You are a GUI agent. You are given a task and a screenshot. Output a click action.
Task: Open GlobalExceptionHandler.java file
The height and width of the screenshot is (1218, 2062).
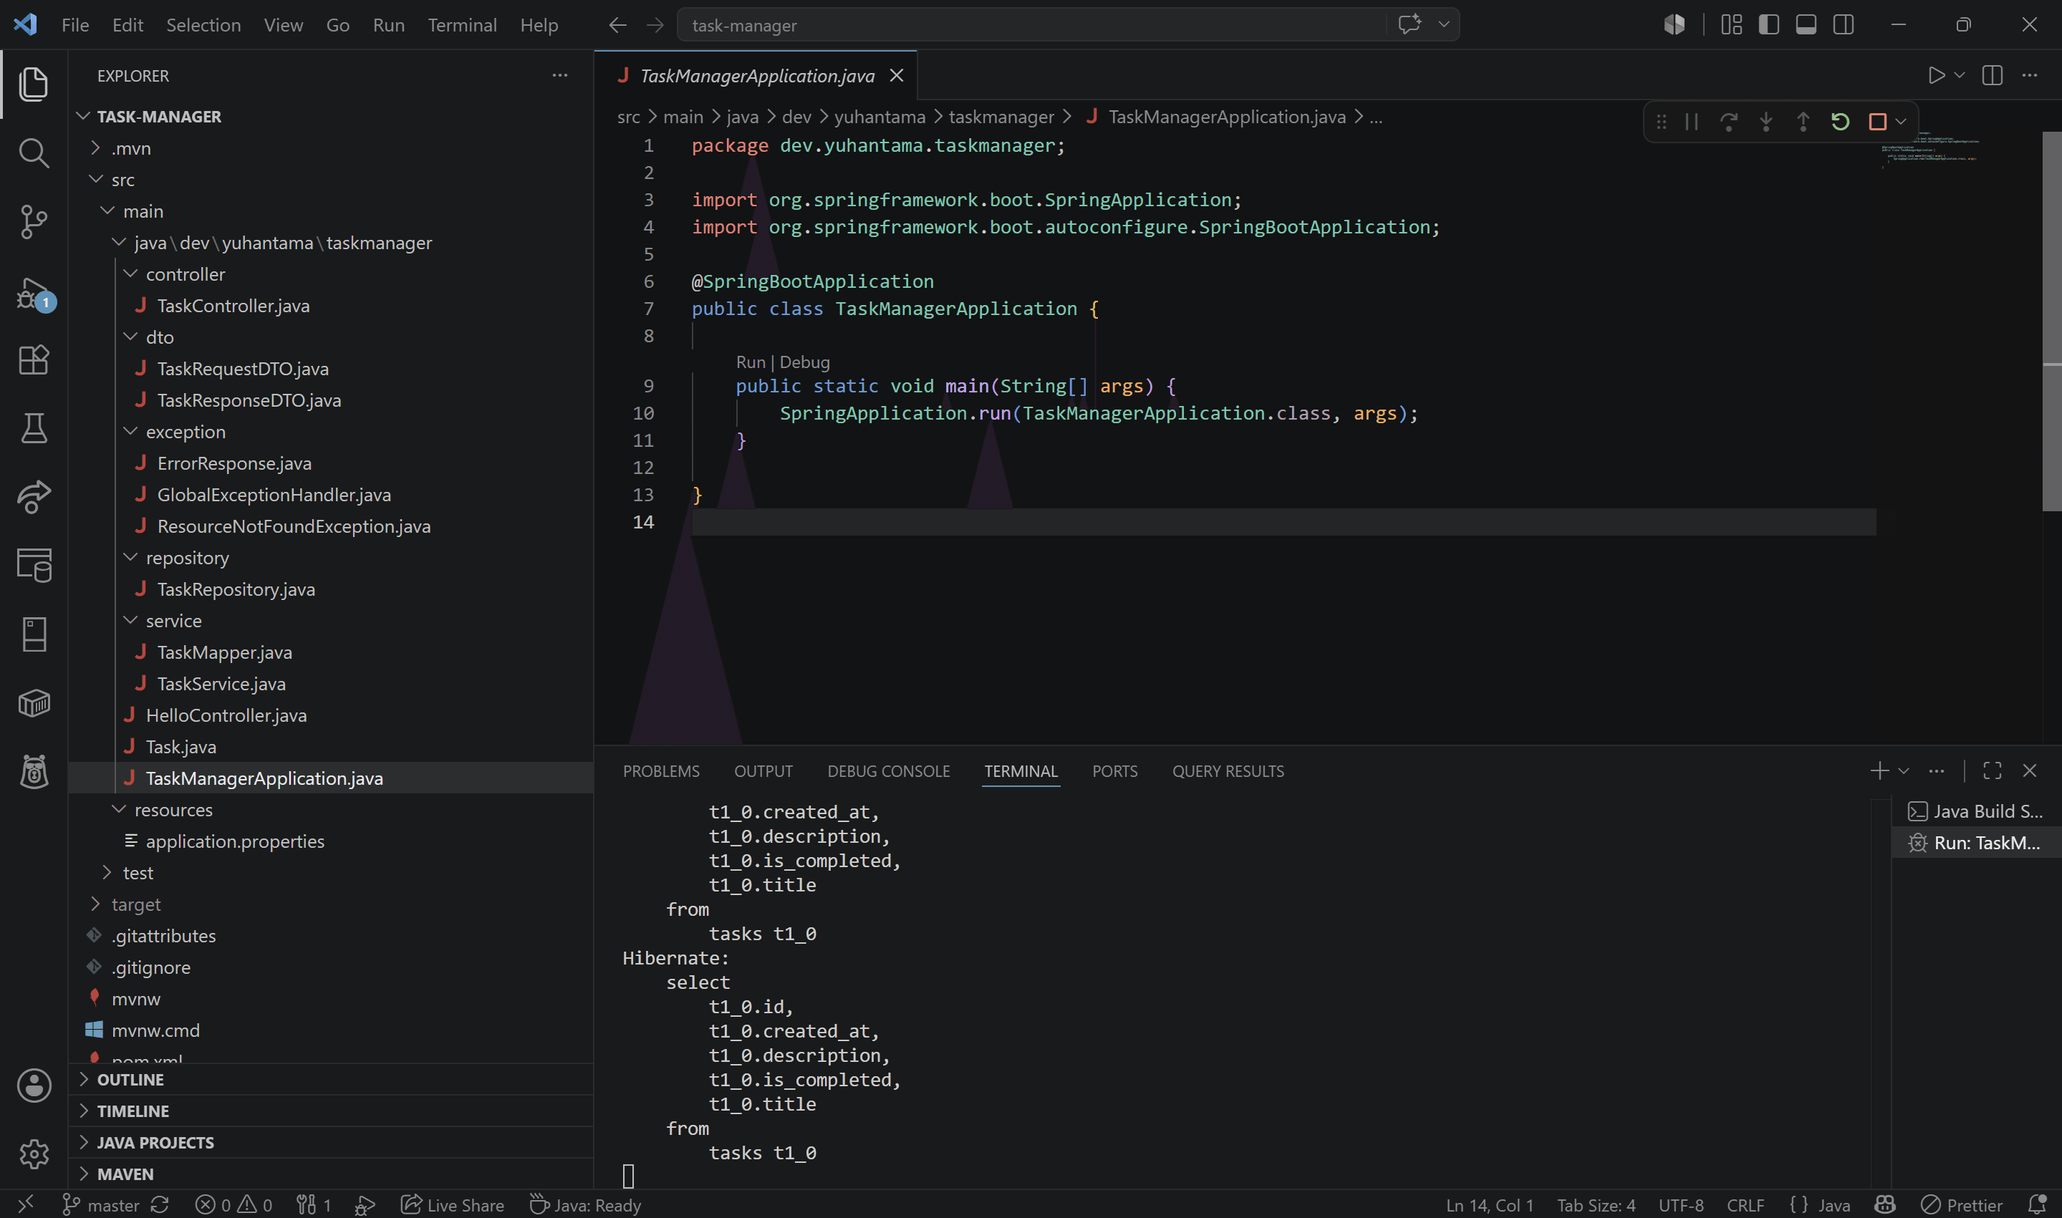(x=274, y=495)
